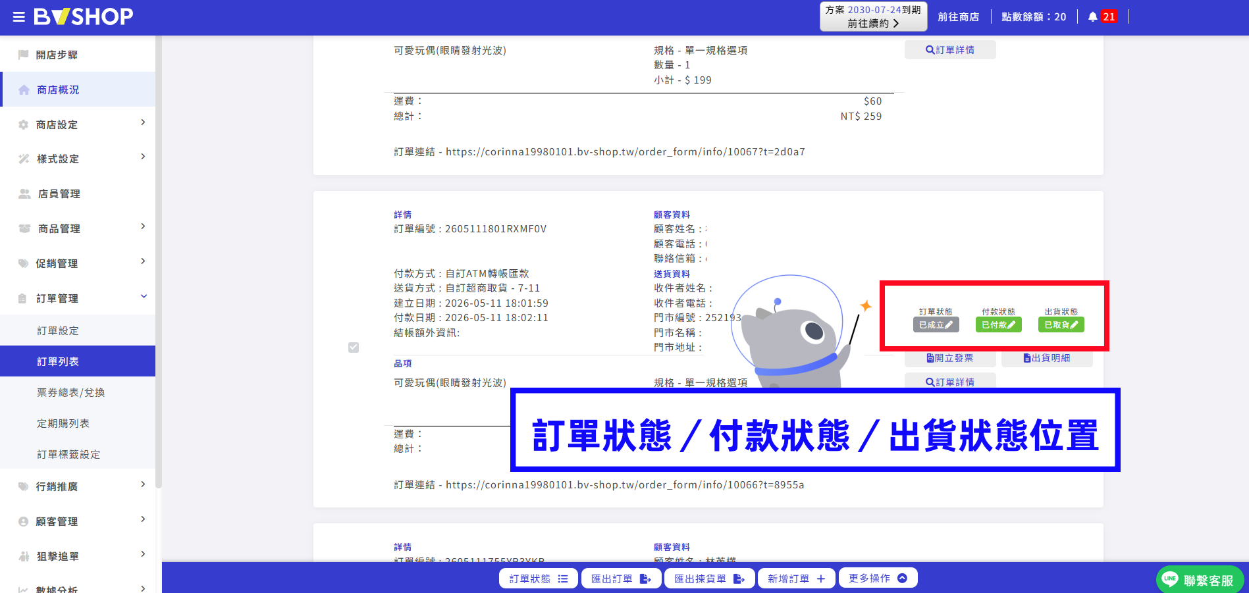The height and width of the screenshot is (593, 1249).
Task: Expand the 商品管理 submenu chevron
Action: [143, 226]
